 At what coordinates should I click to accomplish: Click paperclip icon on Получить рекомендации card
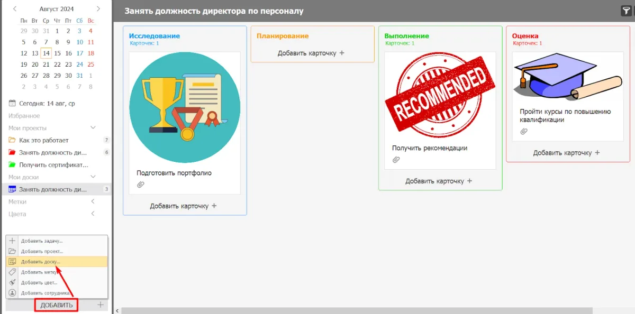(396, 160)
